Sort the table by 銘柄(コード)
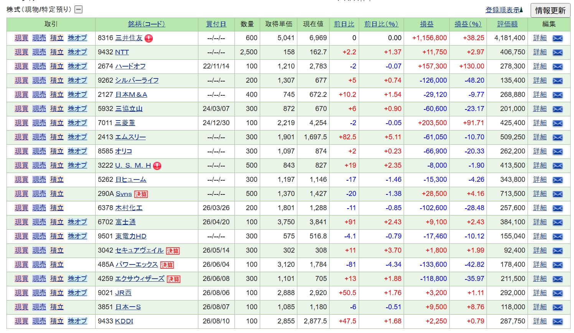This screenshot has width=574, height=333. [x=147, y=24]
